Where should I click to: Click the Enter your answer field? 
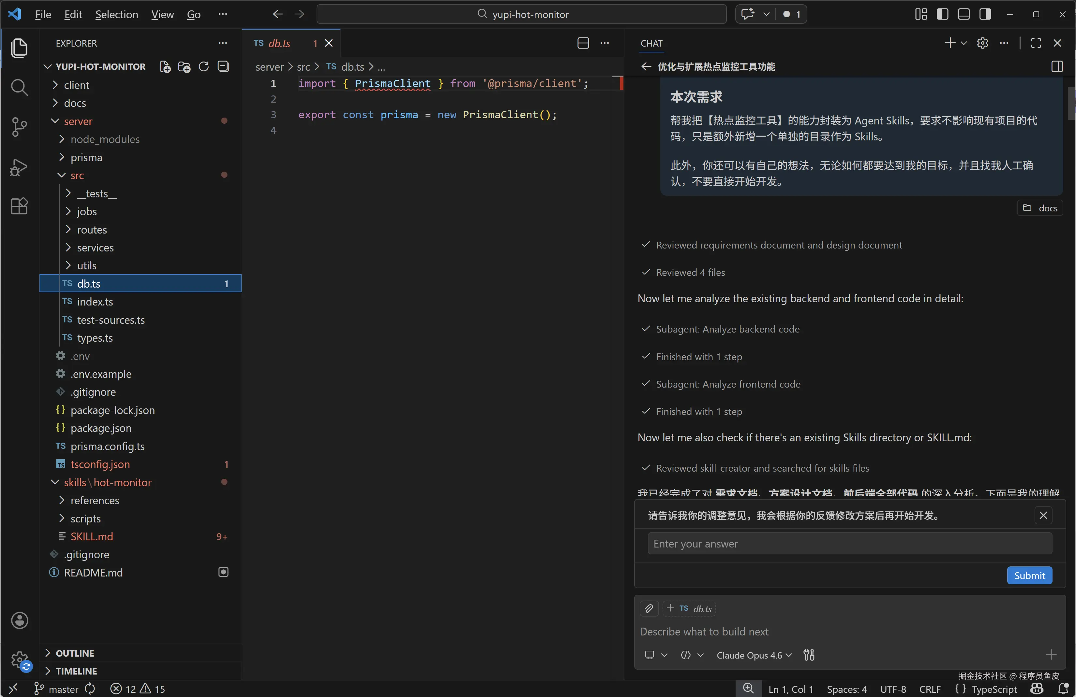click(x=849, y=543)
